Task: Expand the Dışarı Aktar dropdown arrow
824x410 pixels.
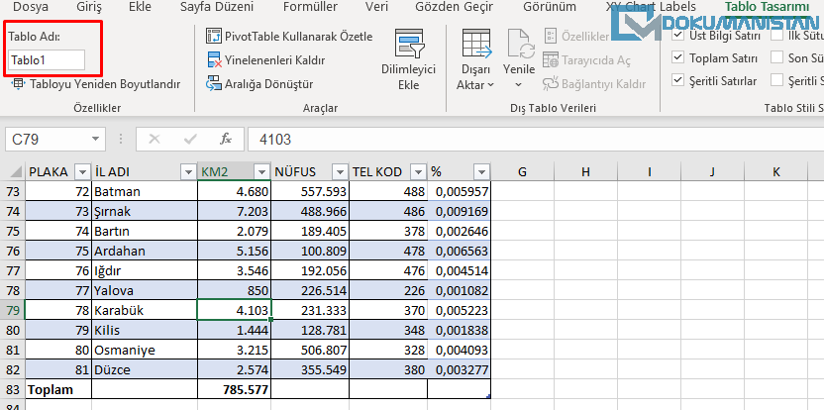Action: click(490, 85)
